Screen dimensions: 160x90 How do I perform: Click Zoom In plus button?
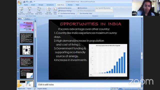138,89
